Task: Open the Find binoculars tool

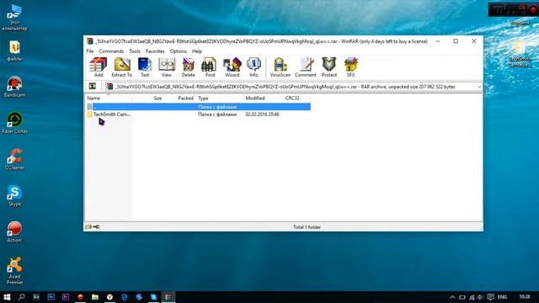Action: pos(210,67)
